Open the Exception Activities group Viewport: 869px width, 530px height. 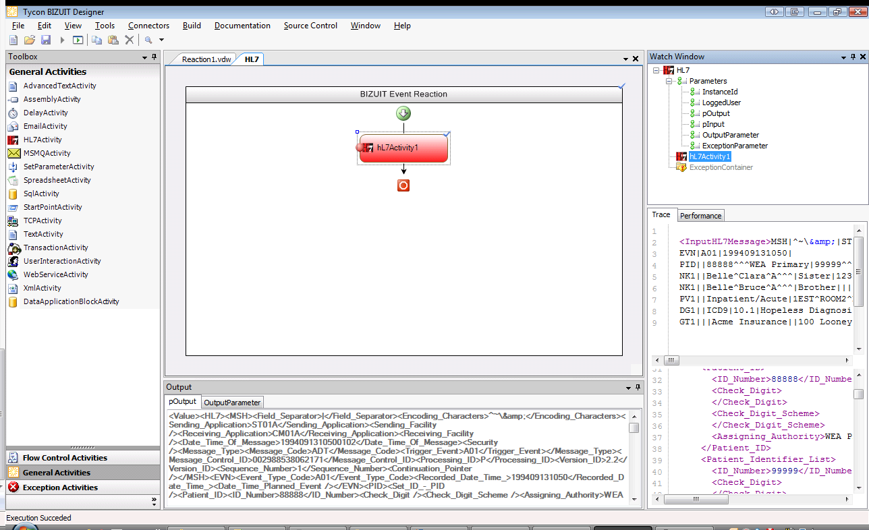83,488
